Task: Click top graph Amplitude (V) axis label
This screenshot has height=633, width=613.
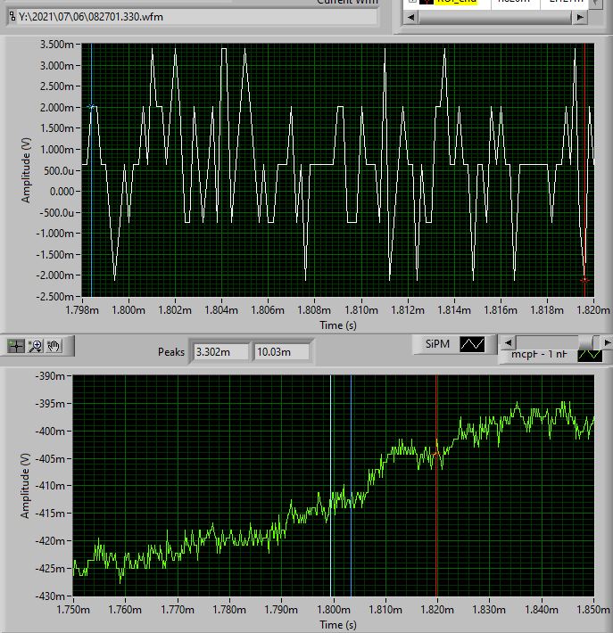Action: [x=26, y=170]
